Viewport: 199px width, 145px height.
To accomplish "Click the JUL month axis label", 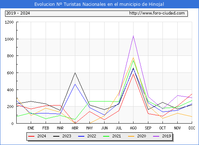I will pos(119,128).
